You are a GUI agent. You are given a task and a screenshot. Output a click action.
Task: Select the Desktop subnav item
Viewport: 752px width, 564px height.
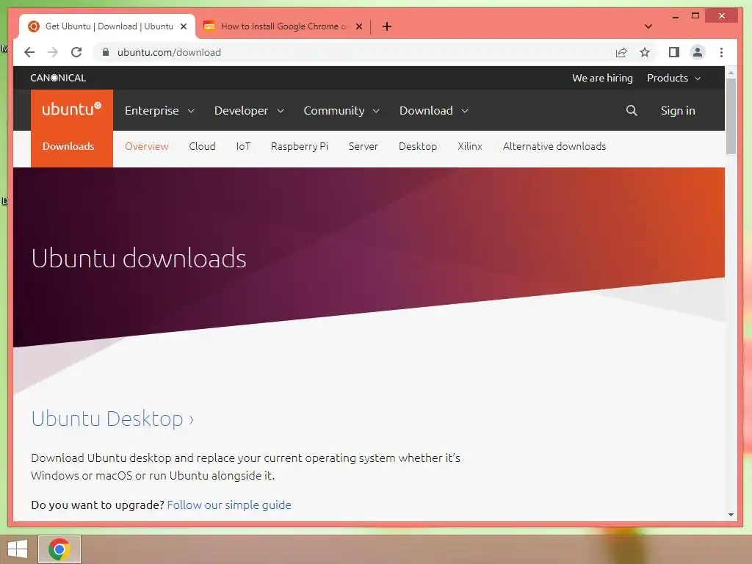tap(418, 146)
